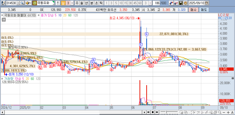235x115 pixels.
Task: Click the 매도 sell button
Action: 204,10
